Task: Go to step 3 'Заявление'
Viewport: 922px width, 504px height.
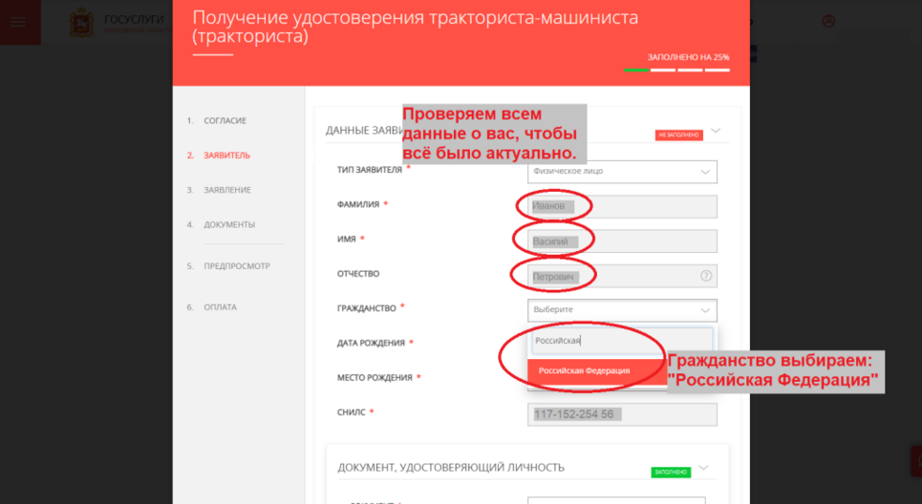Action: tap(227, 190)
